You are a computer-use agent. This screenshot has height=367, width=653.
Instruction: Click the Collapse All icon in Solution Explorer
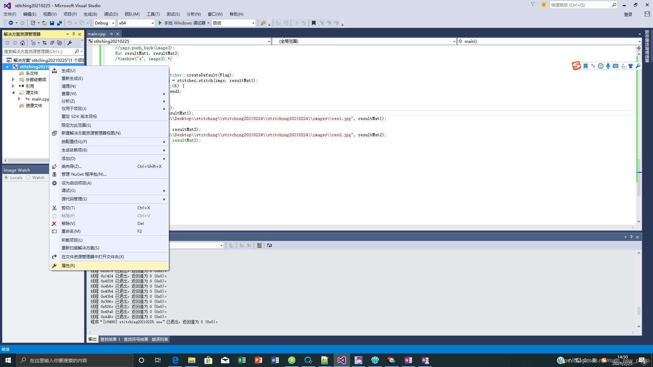pos(52,43)
